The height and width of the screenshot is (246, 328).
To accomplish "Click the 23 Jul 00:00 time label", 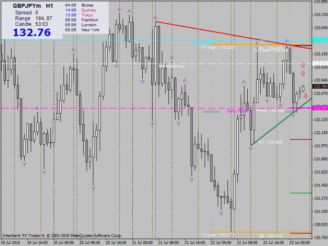I will (x=300, y=242).
